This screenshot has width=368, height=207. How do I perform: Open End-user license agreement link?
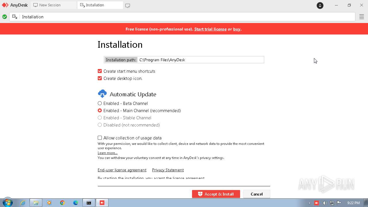click(x=122, y=170)
